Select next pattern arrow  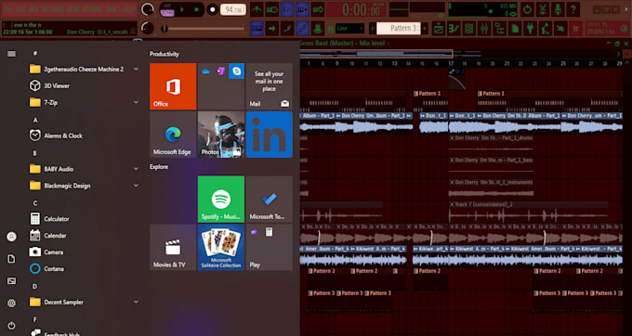[x=425, y=29]
